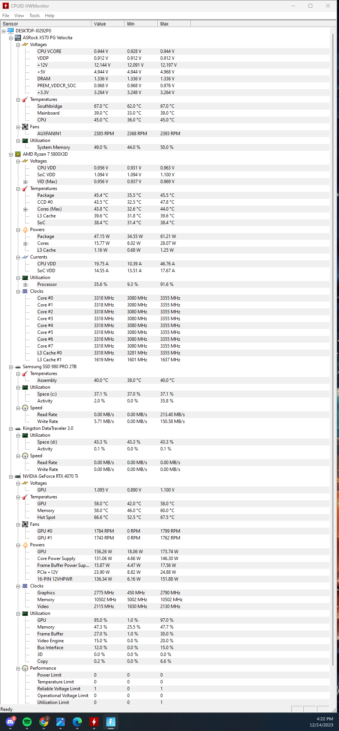Image resolution: width=339 pixels, height=731 pixels.
Task: Select the ASRock motherboard icon
Action: coord(18,38)
